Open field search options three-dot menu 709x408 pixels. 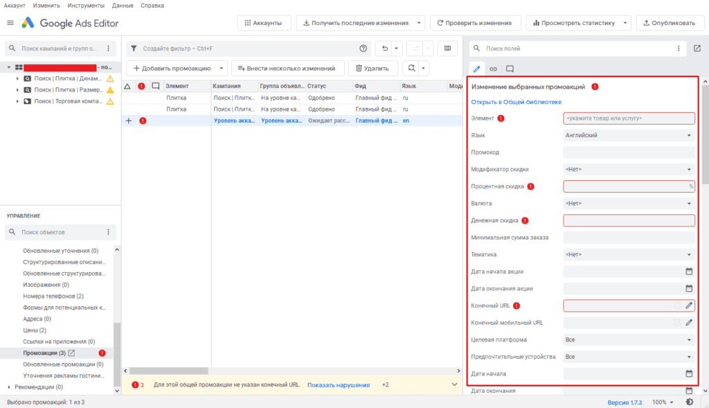(x=679, y=48)
